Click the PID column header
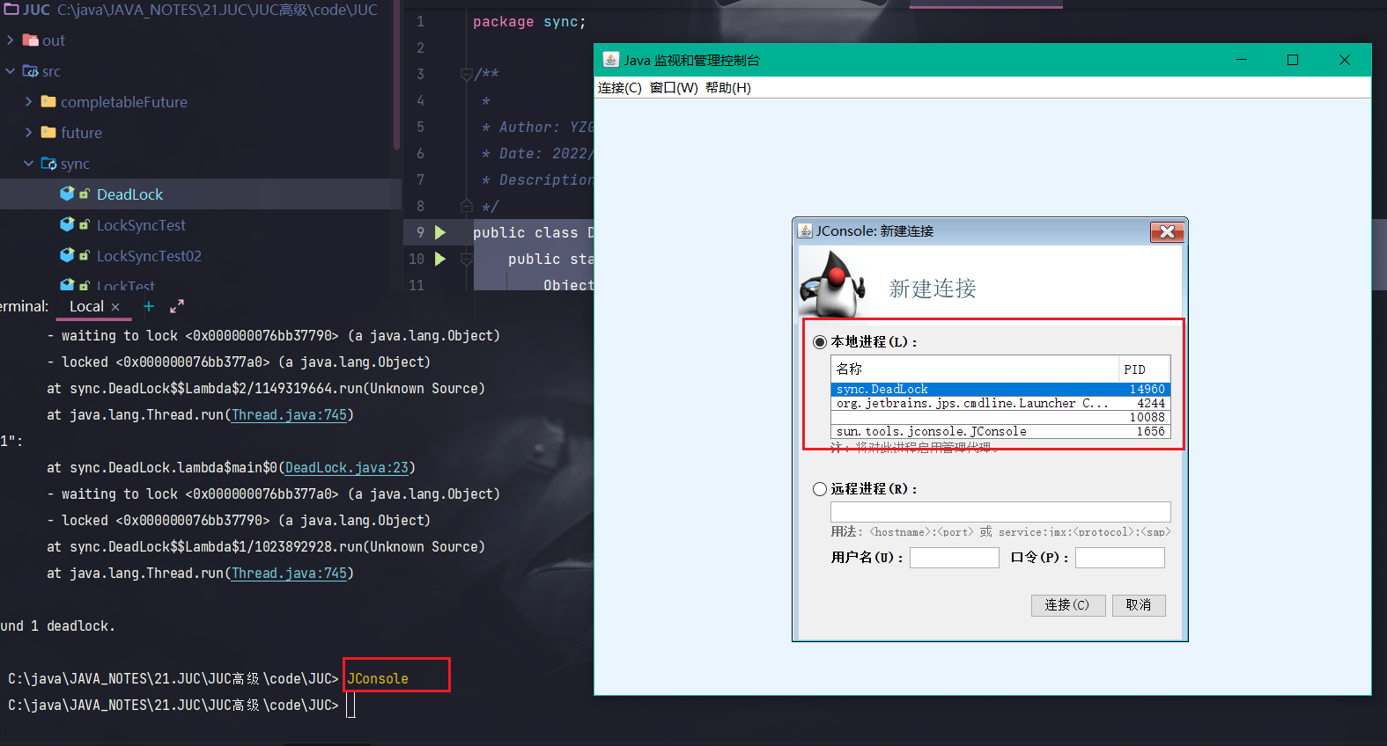 pyautogui.click(x=1144, y=369)
